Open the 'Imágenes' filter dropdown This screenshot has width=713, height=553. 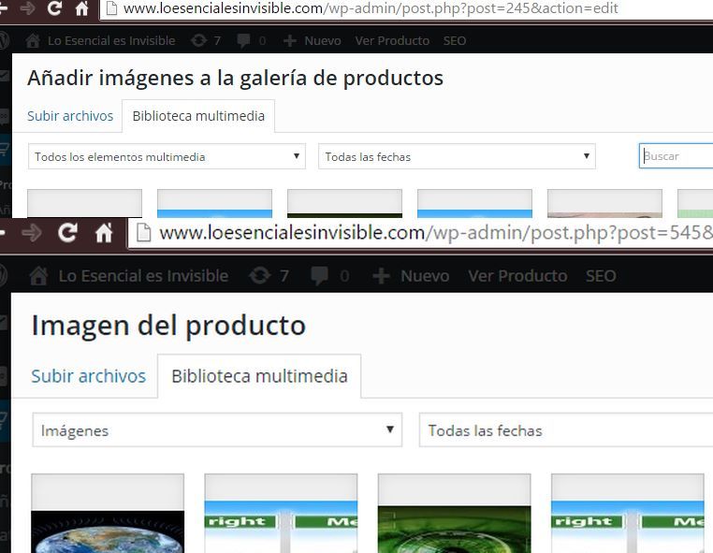click(x=217, y=430)
